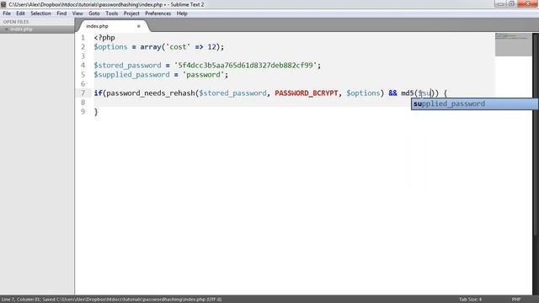Click the vertical scrollbar of the editor

[536, 134]
